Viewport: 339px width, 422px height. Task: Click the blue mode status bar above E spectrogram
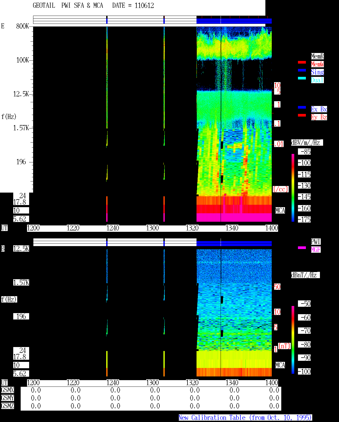tap(234, 21)
